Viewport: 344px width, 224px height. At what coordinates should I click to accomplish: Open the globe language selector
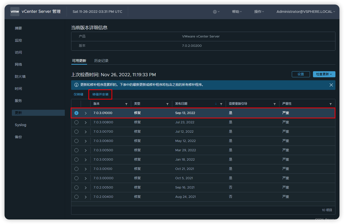(216, 12)
